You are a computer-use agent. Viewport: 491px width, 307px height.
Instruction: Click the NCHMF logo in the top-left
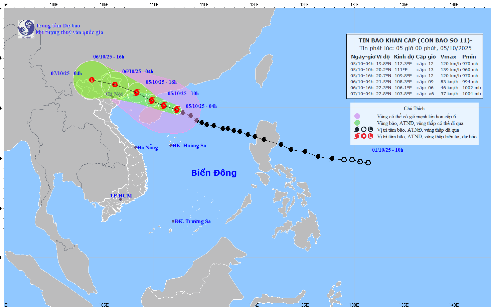point(26,29)
